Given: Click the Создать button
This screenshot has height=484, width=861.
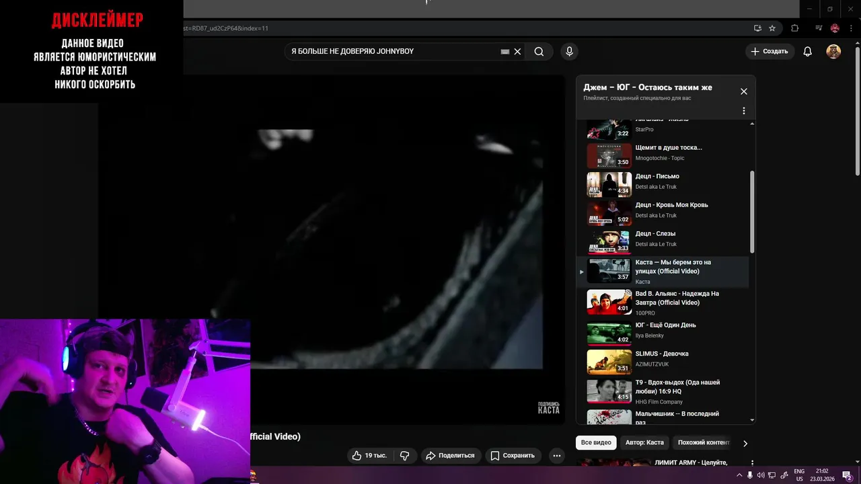Looking at the screenshot, I should coord(770,52).
